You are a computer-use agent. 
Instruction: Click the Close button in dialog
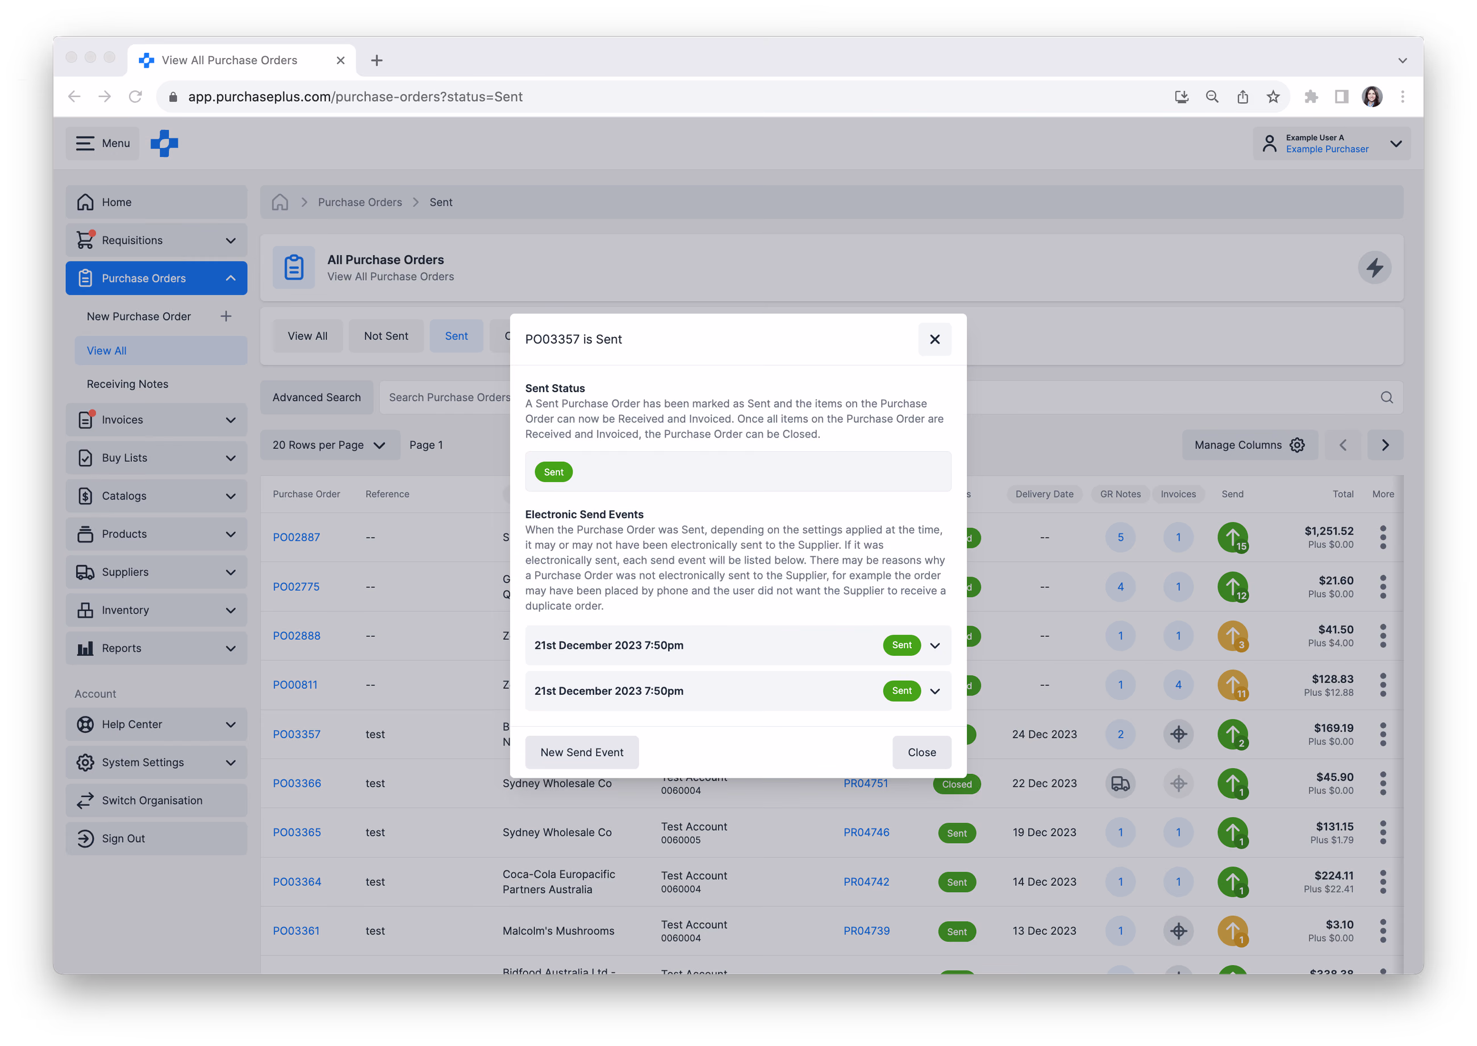click(x=921, y=752)
